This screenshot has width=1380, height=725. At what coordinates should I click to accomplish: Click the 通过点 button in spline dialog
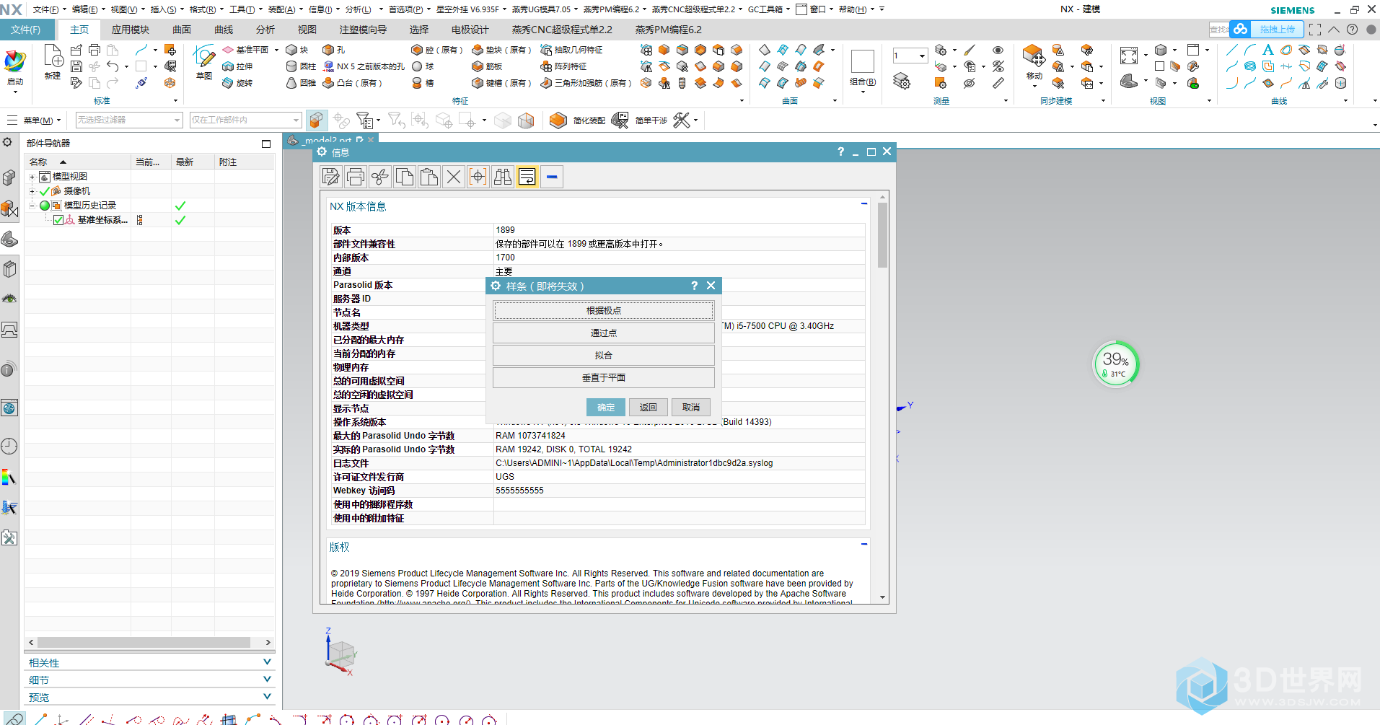[604, 333]
